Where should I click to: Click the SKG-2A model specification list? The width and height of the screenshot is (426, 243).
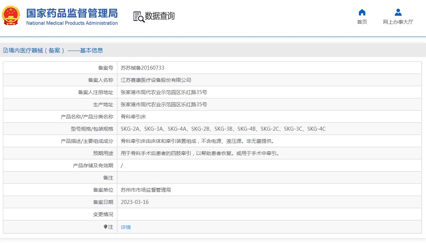223,129
